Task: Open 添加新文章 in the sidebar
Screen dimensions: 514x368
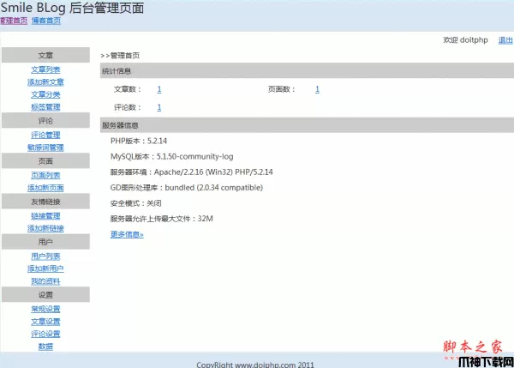Action: pyautogui.click(x=45, y=82)
